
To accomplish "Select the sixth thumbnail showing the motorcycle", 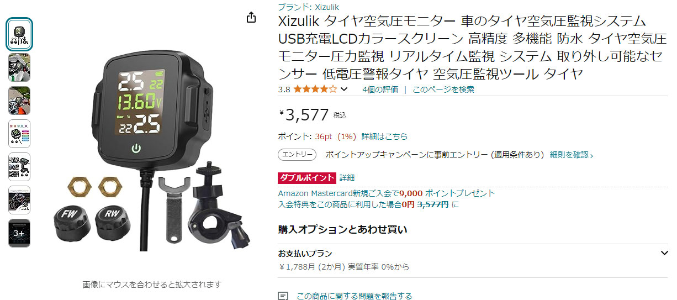I will coord(19,200).
